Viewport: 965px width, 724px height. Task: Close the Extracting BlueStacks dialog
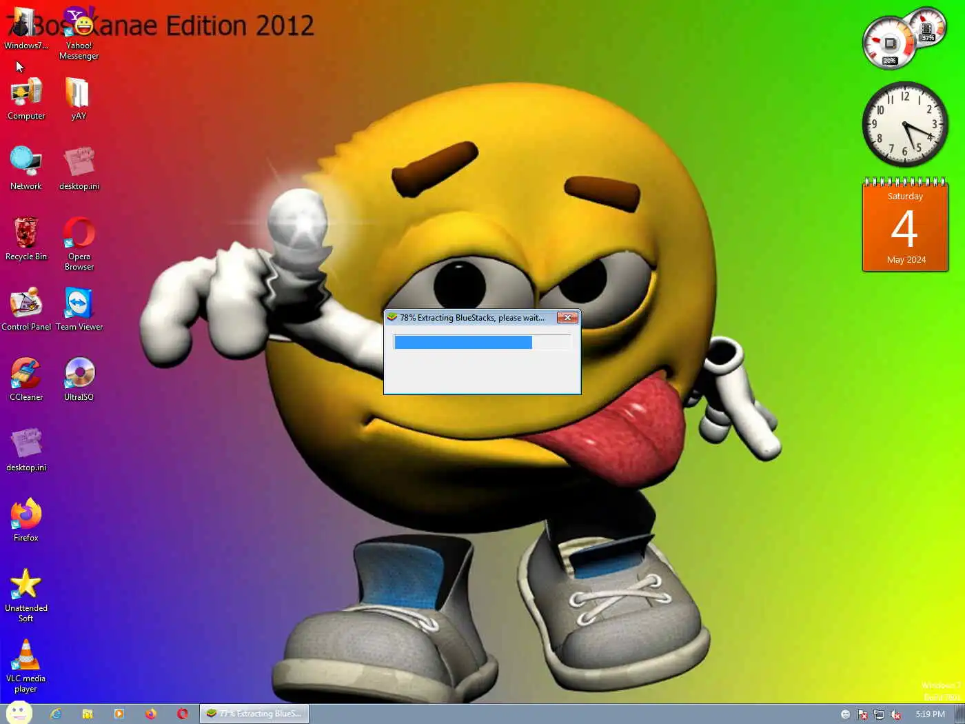click(567, 317)
